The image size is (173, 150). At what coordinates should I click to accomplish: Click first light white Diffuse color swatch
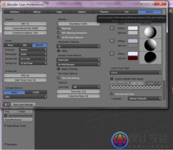coord(133,28)
